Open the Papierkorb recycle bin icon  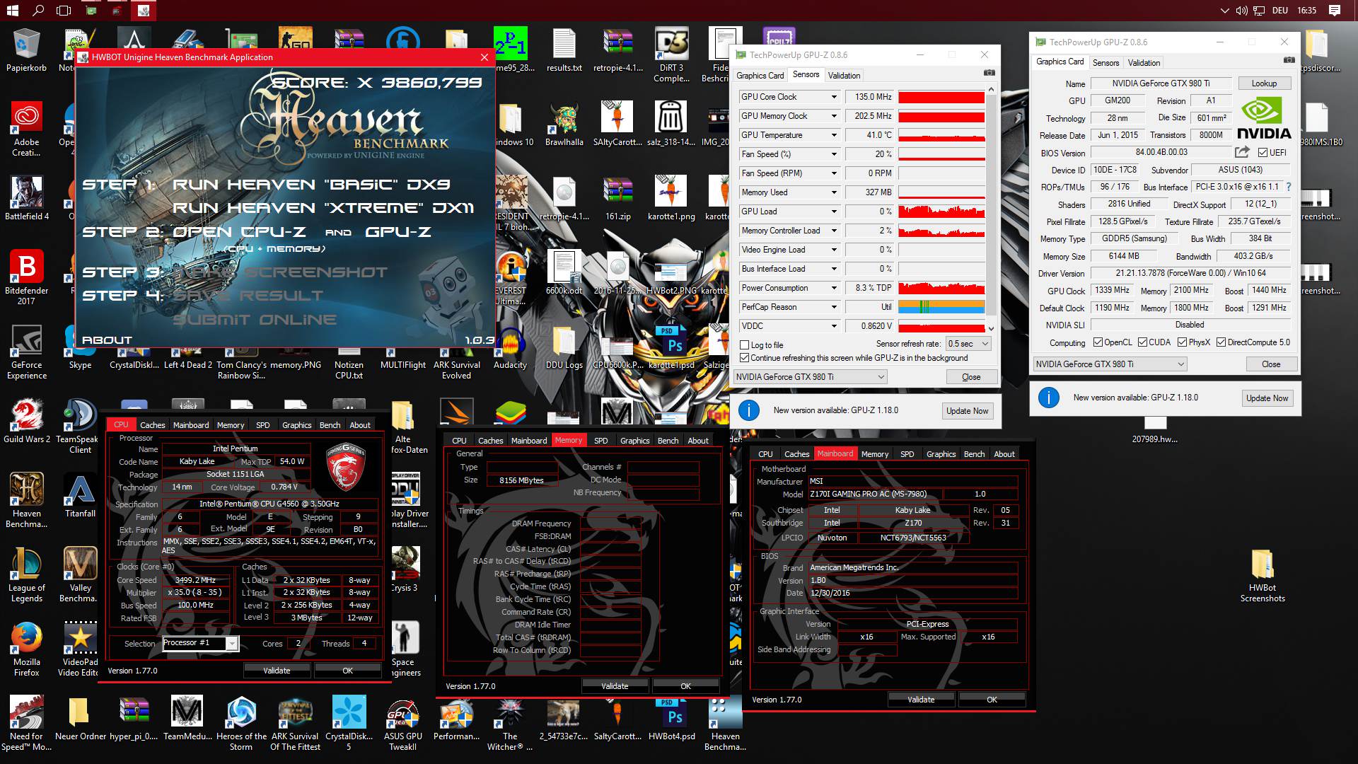click(26, 51)
